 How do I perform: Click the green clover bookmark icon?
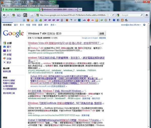coord(41,20)
